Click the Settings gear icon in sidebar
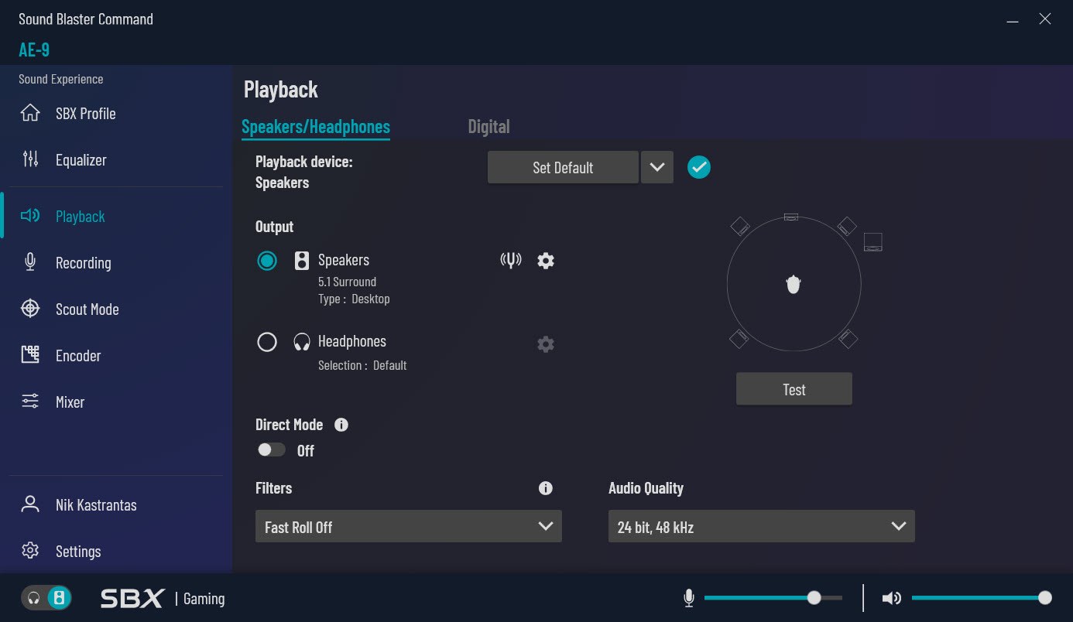1073x622 pixels. coord(30,551)
